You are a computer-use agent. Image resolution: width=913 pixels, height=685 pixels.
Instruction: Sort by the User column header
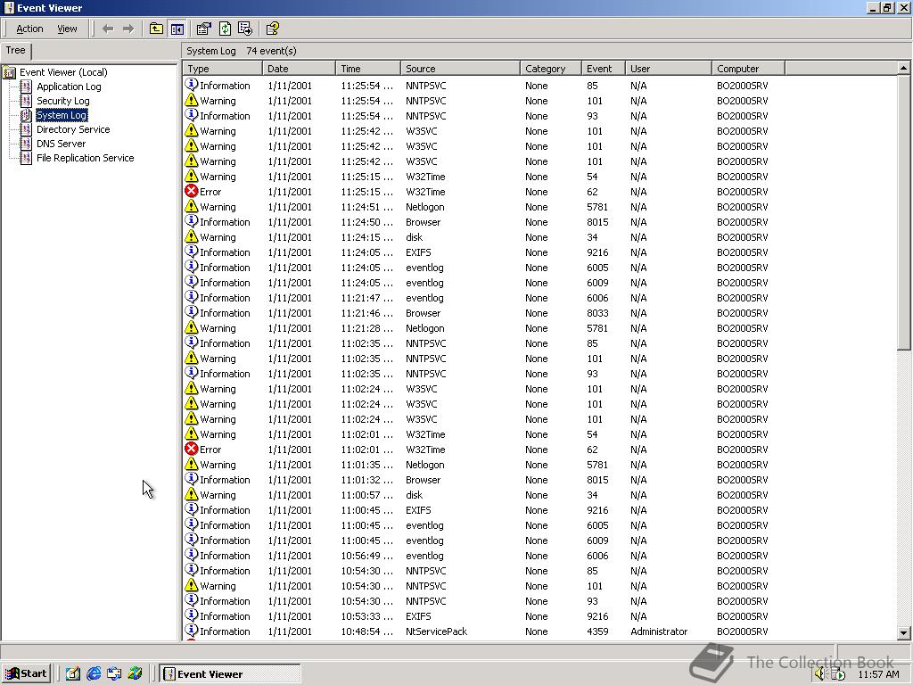669,68
